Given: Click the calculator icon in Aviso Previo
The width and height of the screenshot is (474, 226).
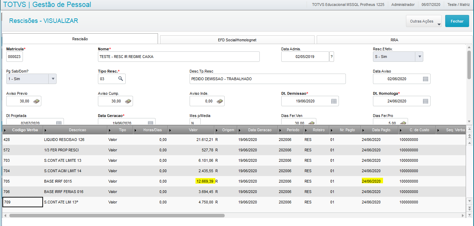Looking at the screenshot, I should click(36, 101).
